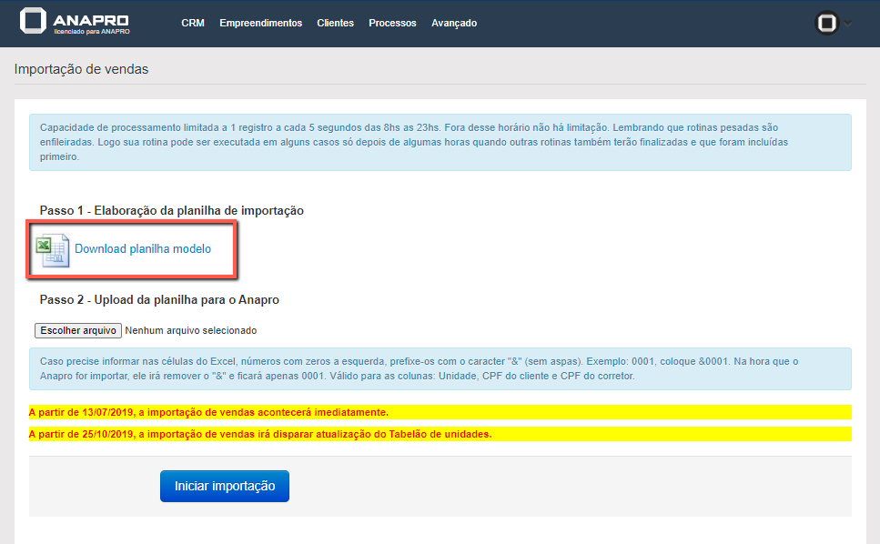Click the user avatar icon

coord(826,24)
